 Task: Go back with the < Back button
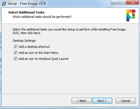tap(81, 101)
